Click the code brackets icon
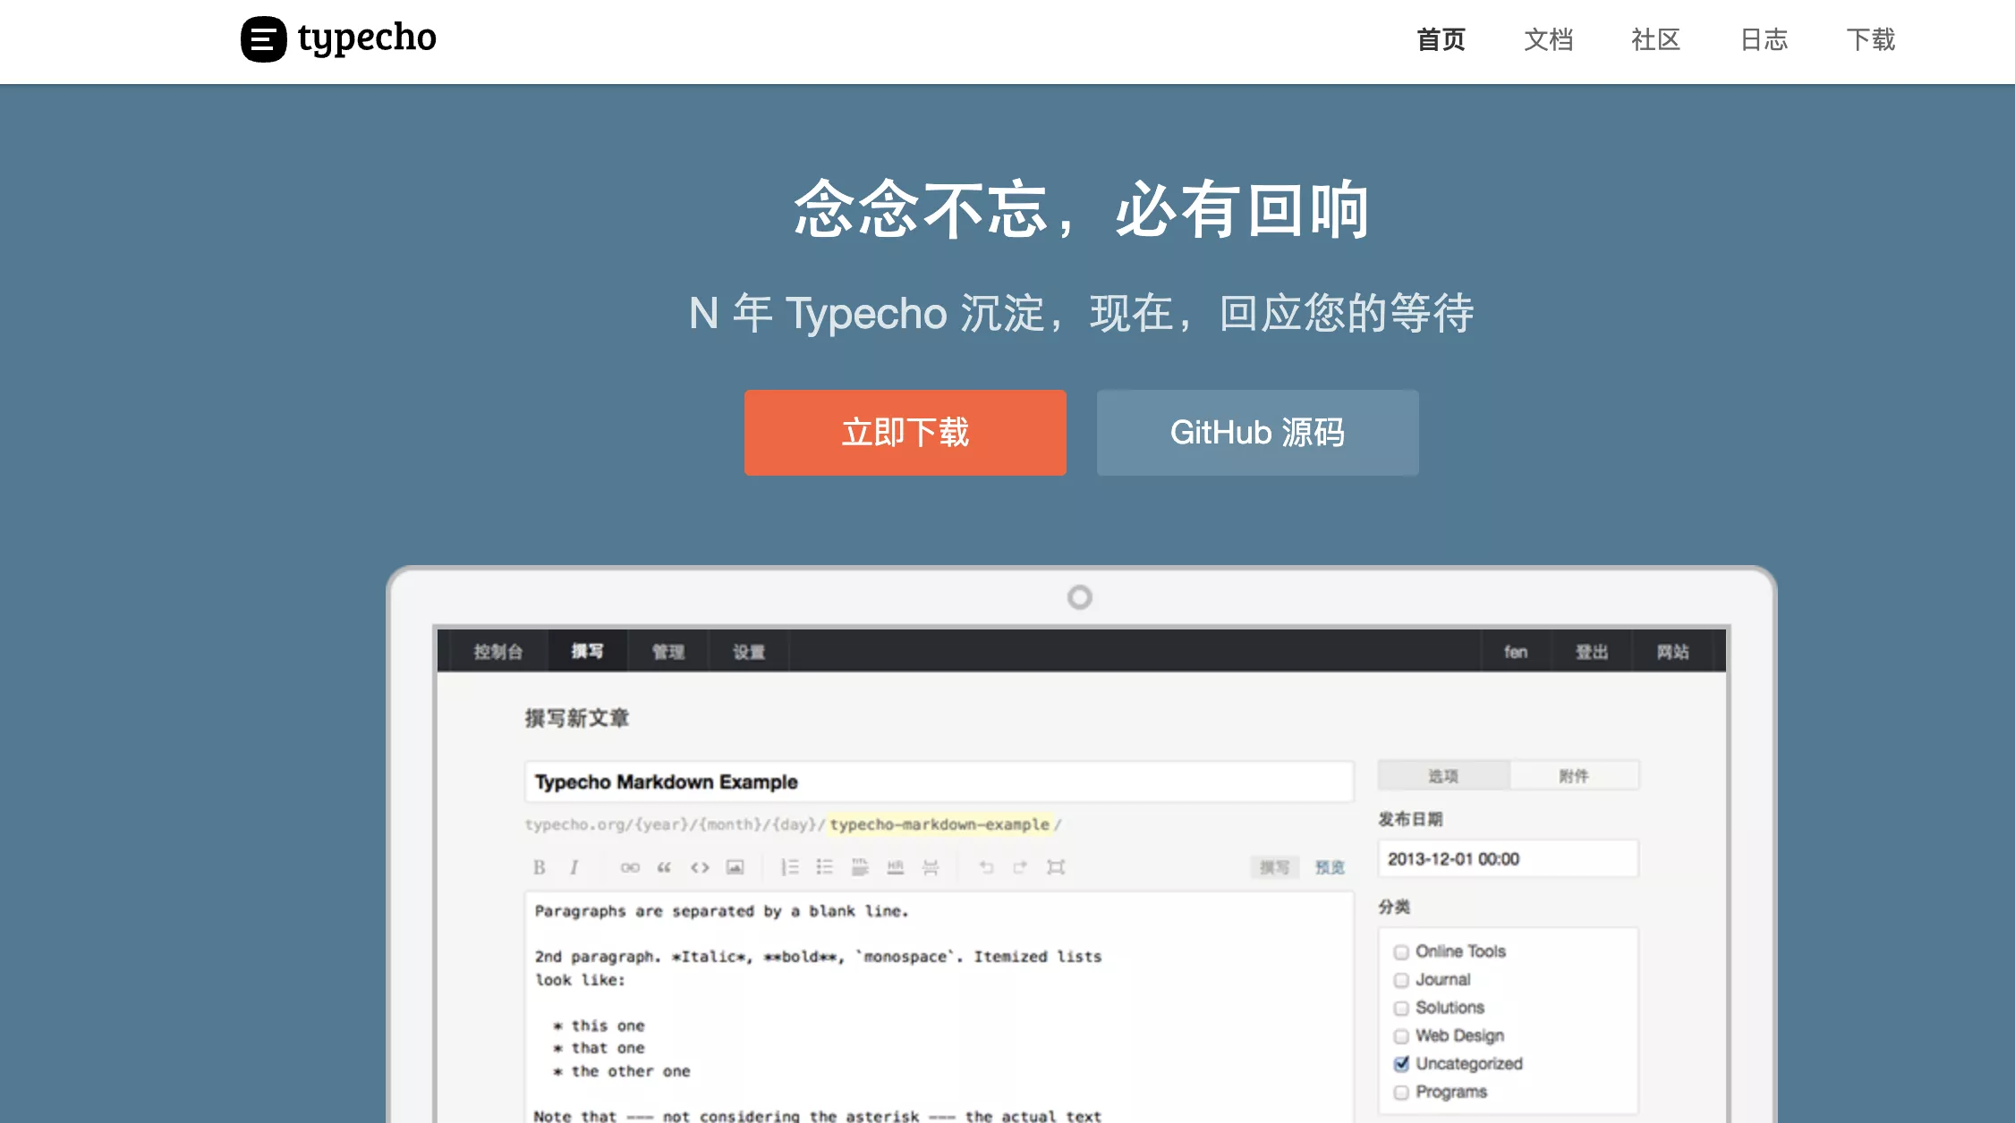This screenshot has width=2015, height=1123. 700,867
